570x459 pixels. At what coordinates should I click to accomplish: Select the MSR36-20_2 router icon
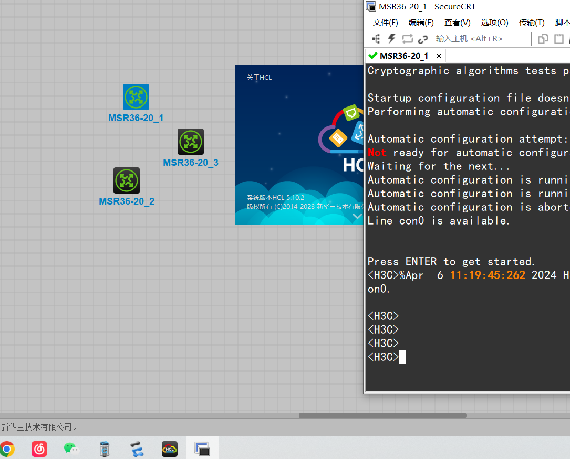tap(127, 180)
